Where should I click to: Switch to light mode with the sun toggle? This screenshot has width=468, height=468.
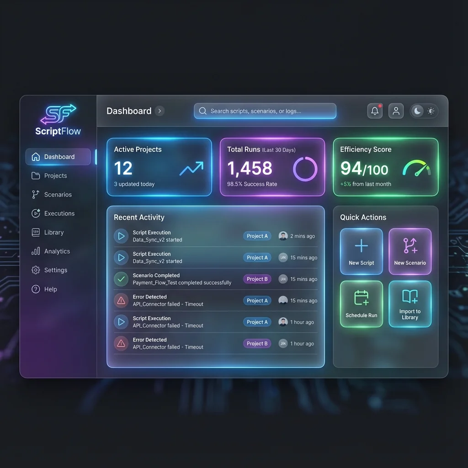click(431, 111)
